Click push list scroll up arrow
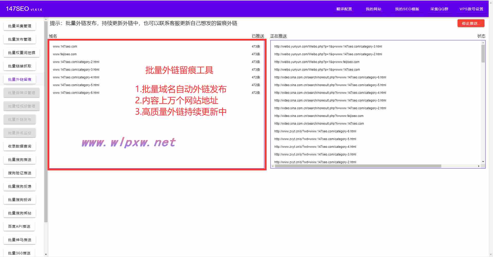 coord(483,43)
